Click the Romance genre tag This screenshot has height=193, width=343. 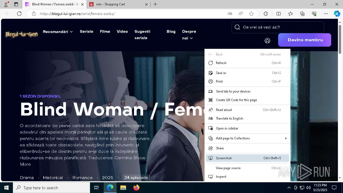[83, 178]
